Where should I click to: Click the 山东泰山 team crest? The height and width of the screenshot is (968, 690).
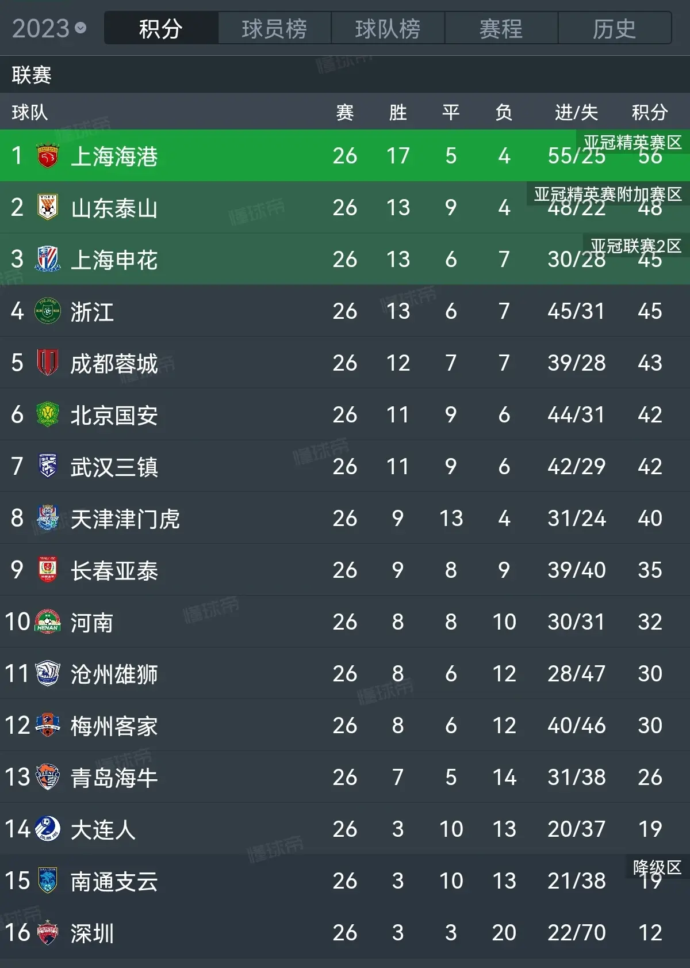click(48, 207)
